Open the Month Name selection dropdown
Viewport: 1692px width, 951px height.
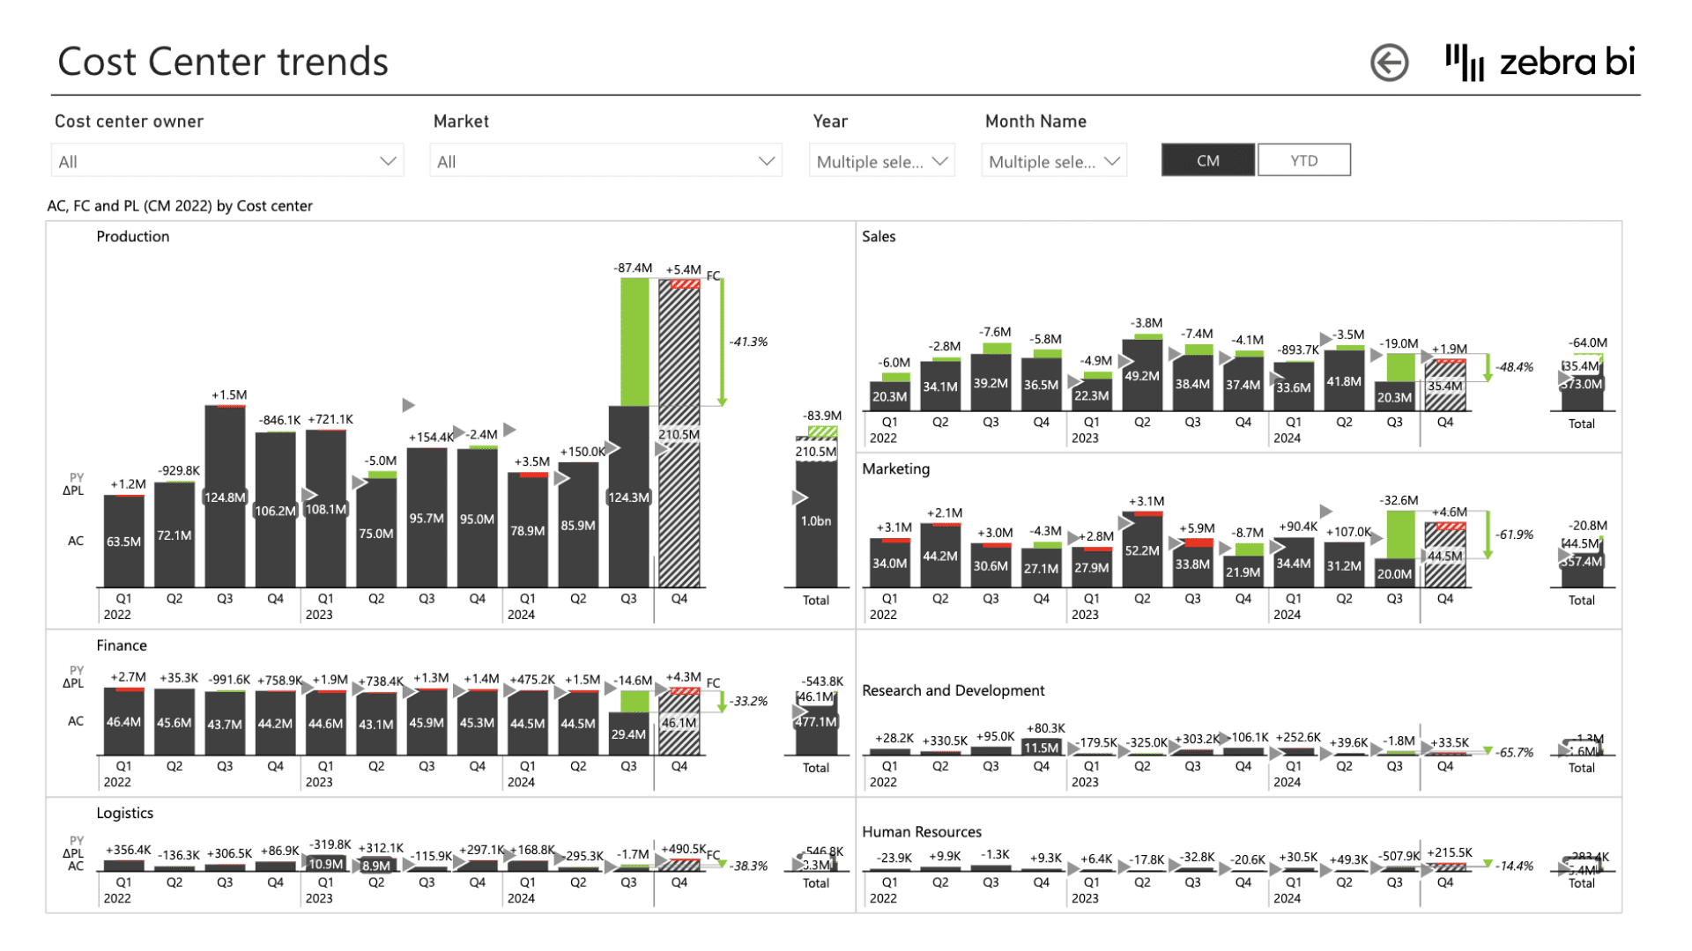coord(1054,161)
